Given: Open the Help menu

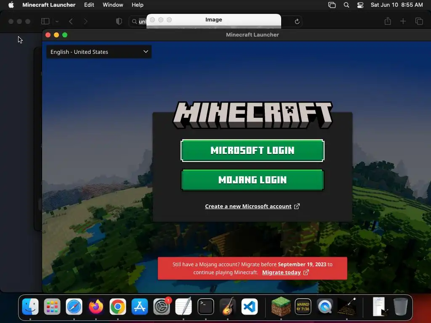Looking at the screenshot, I should [x=138, y=5].
